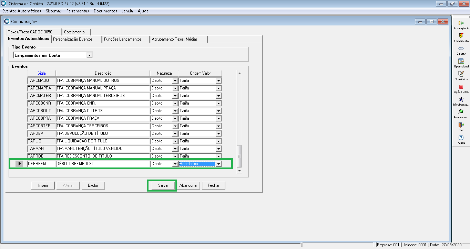Click the events list scroll up arrow
Screen dimensions: 470x249
(x=239, y=73)
